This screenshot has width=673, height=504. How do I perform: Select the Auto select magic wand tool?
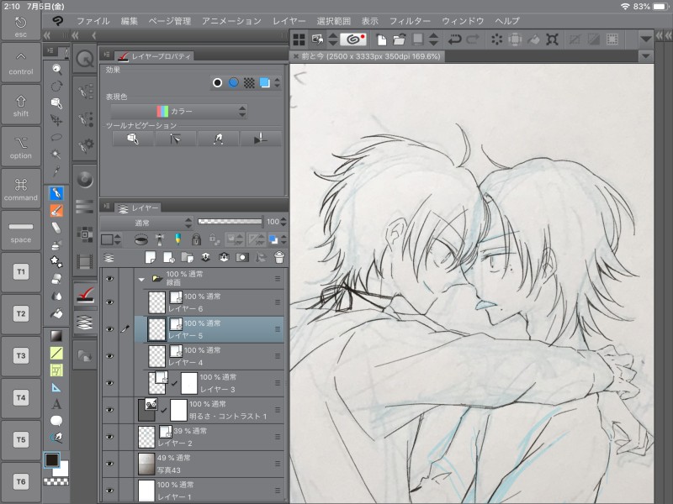tap(56, 154)
